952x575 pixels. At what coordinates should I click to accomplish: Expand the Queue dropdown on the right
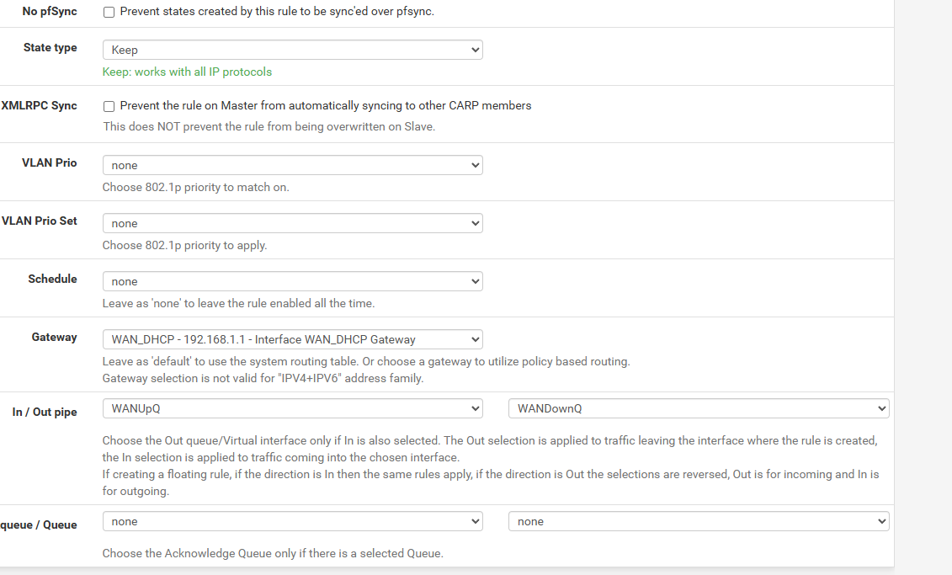point(698,522)
